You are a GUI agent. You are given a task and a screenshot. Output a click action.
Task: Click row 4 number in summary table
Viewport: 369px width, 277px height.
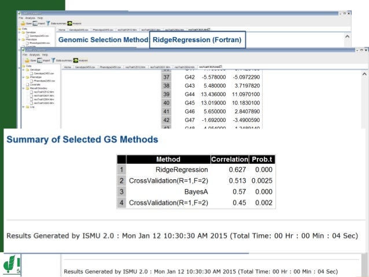(x=121, y=202)
